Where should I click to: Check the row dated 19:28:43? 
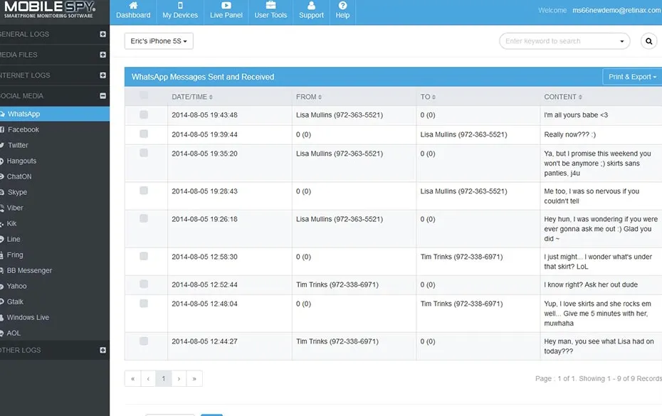[144, 191]
